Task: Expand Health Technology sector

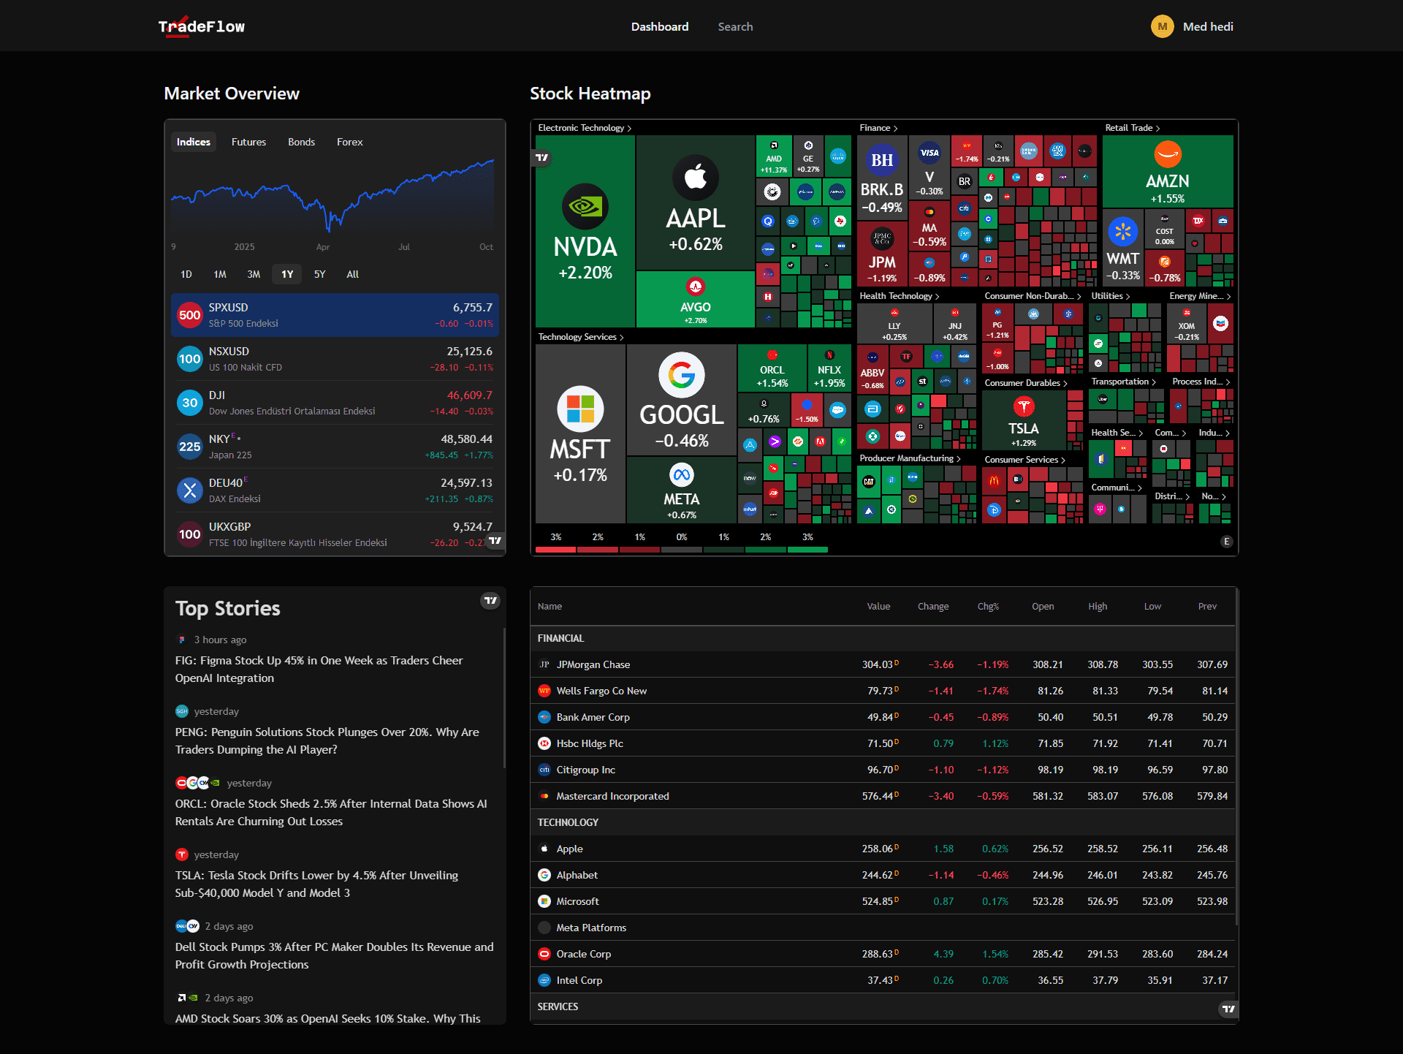Action: coord(899,296)
